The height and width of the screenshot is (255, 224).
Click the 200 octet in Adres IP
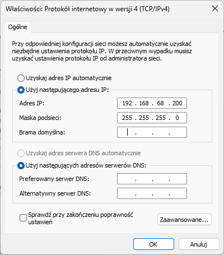(178, 103)
